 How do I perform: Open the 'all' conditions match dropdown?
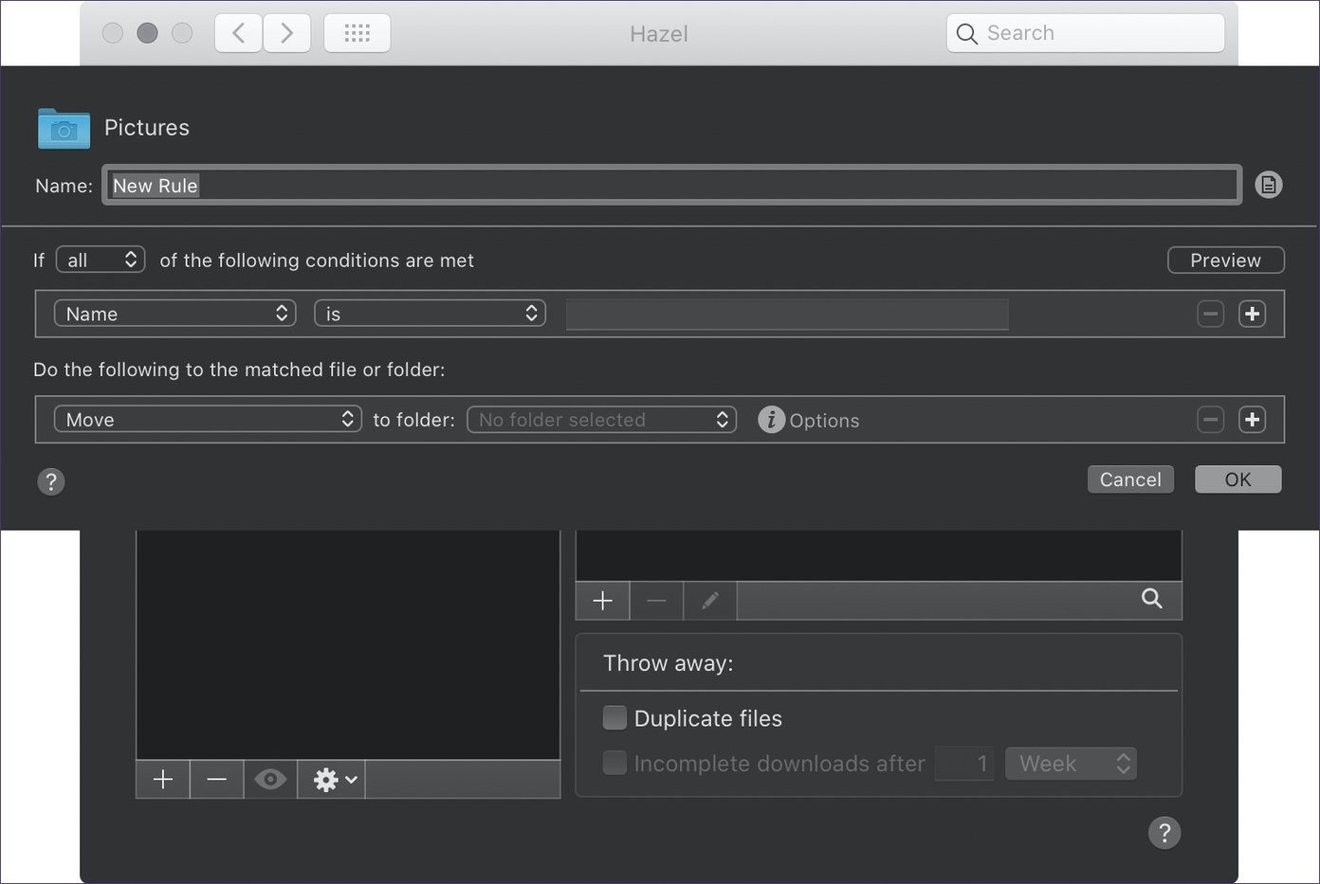point(101,260)
